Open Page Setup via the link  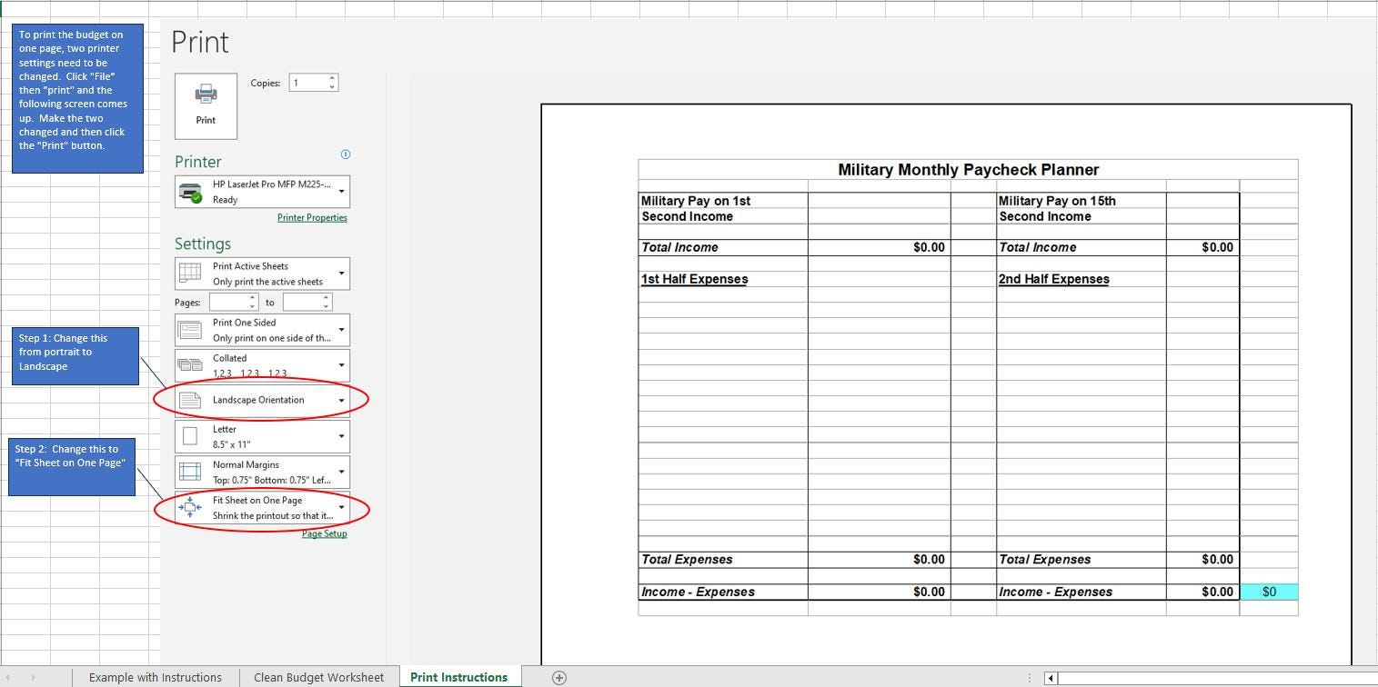(x=324, y=533)
